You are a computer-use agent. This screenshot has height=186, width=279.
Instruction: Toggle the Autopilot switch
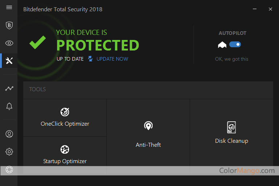235,44
